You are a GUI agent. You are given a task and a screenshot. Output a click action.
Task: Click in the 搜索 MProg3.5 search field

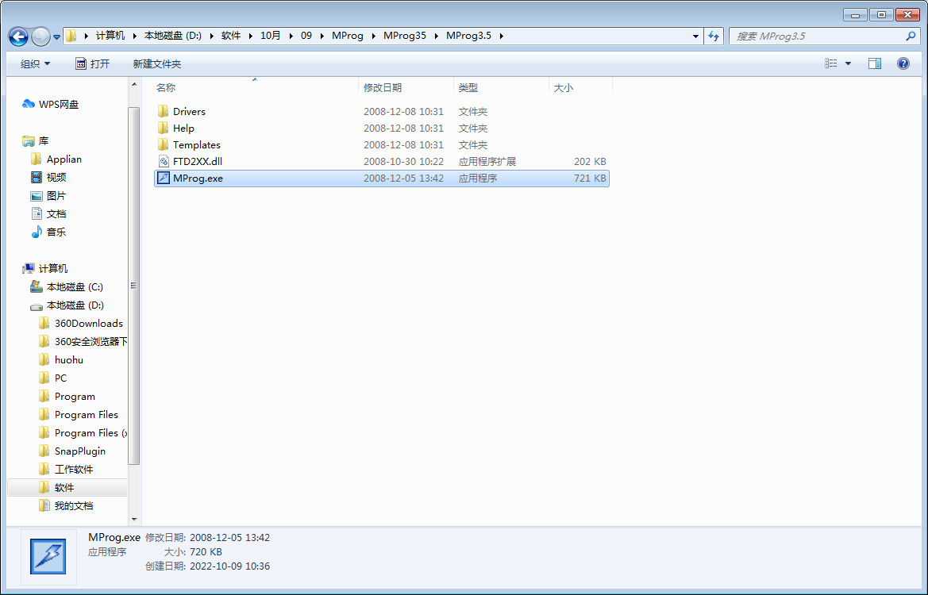click(818, 36)
